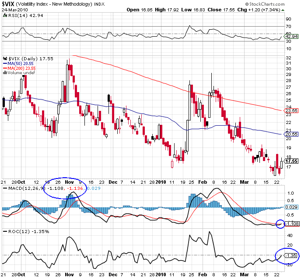
Task: Click the 'Volume undef' legend text
Action: pos(21,73)
